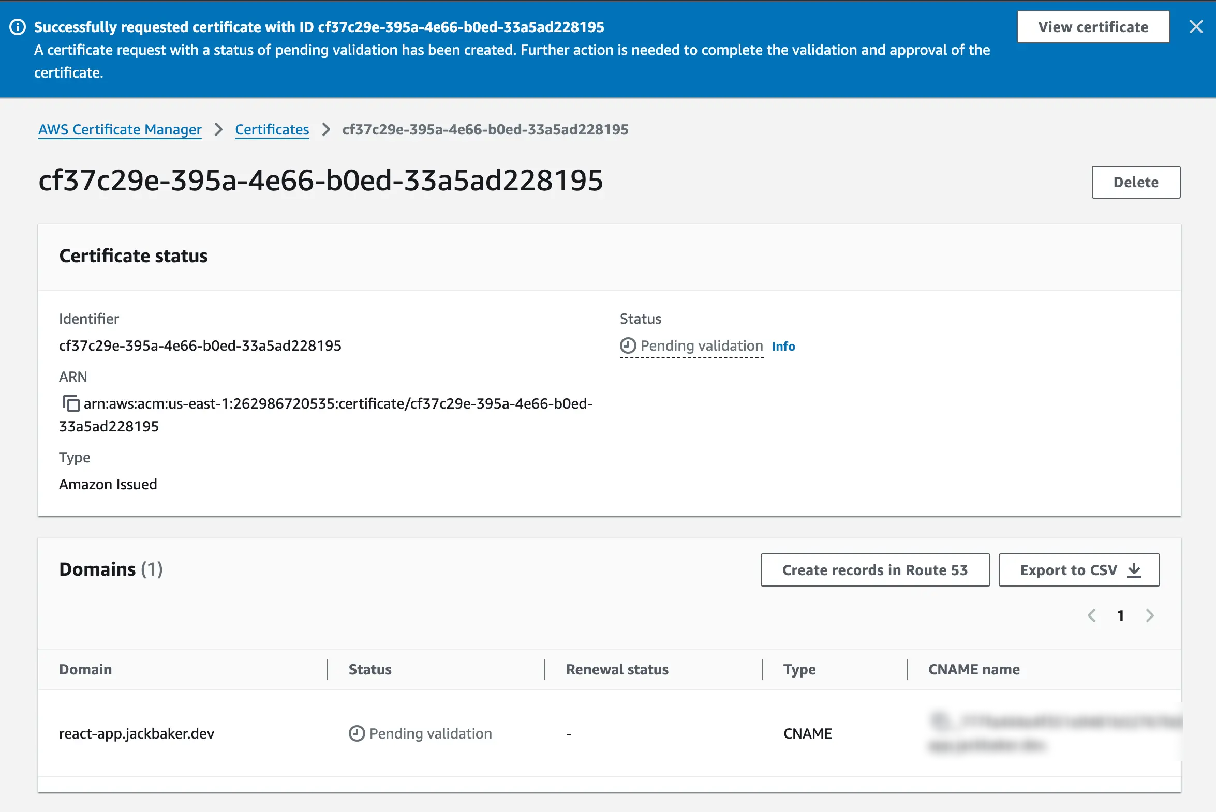
Task: Delete this certificate
Action: pos(1136,182)
